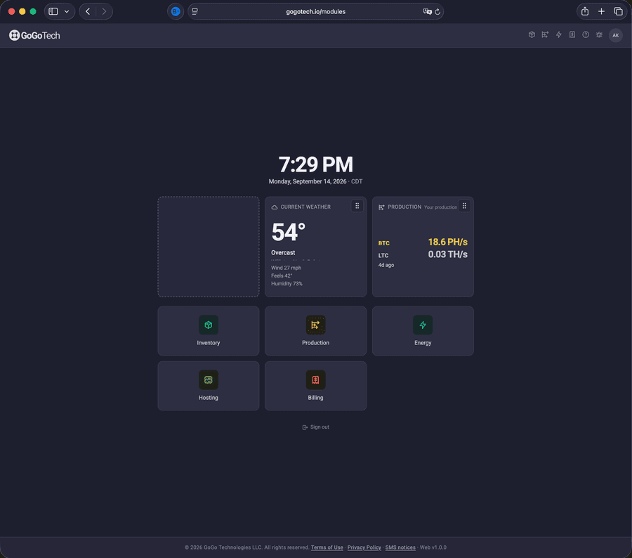
Task: Open the Billing module tile
Action: (x=315, y=386)
